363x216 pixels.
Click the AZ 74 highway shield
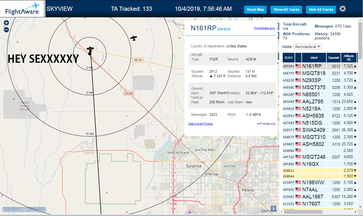click(x=138, y=60)
